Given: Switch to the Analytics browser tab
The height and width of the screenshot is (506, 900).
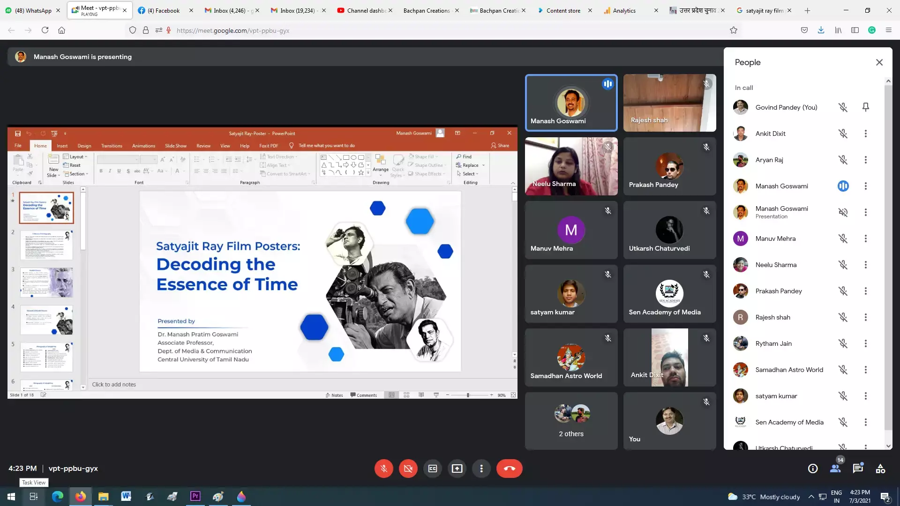Looking at the screenshot, I should point(624,10).
